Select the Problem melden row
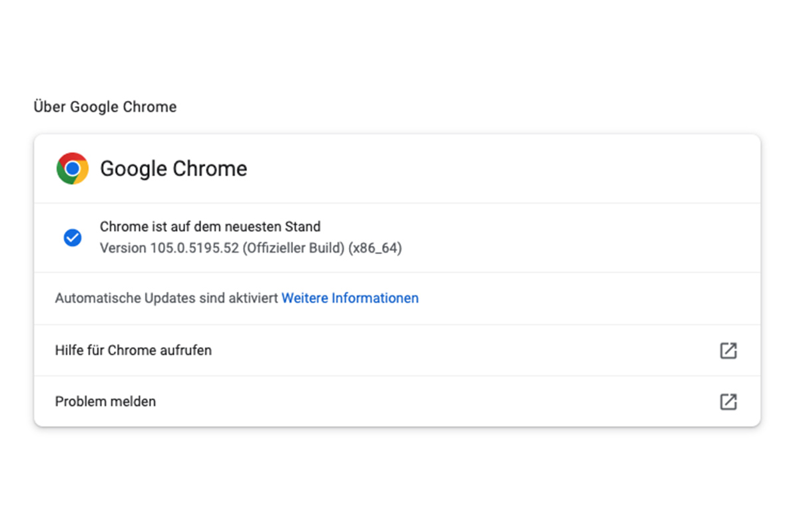 397,402
